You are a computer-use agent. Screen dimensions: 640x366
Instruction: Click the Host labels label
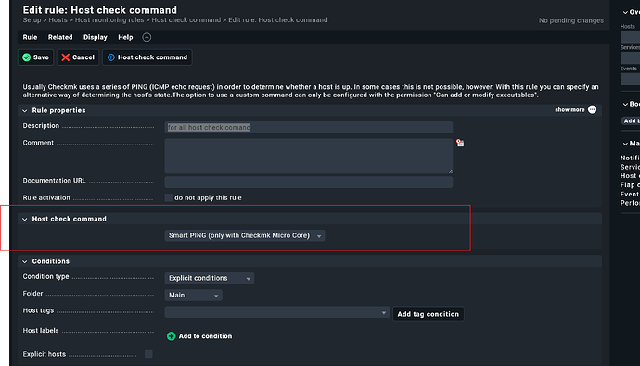pos(41,331)
